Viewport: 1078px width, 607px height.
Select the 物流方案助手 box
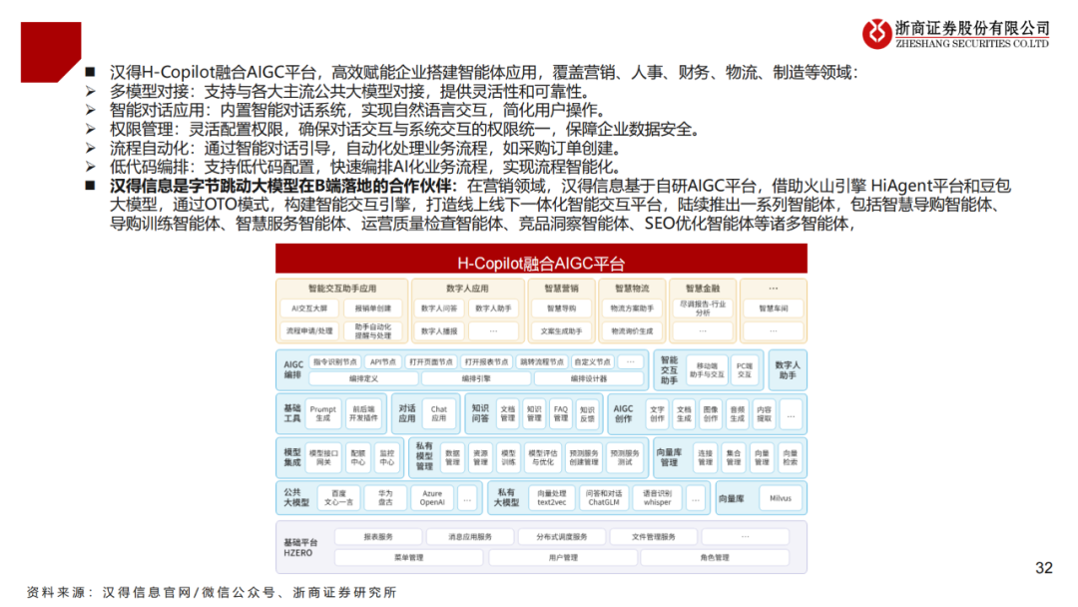click(x=632, y=308)
